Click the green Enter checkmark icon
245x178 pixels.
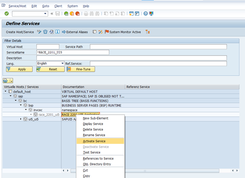(x=6, y=14)
